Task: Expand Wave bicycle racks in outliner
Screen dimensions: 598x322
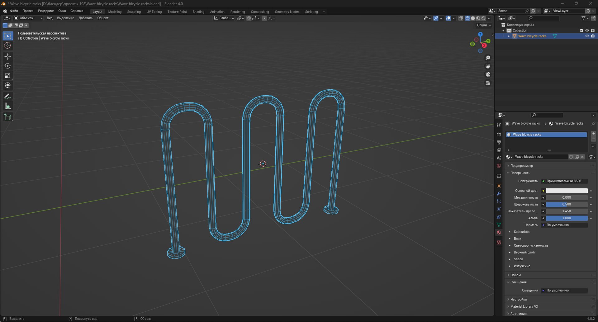Action: [509, 36]
